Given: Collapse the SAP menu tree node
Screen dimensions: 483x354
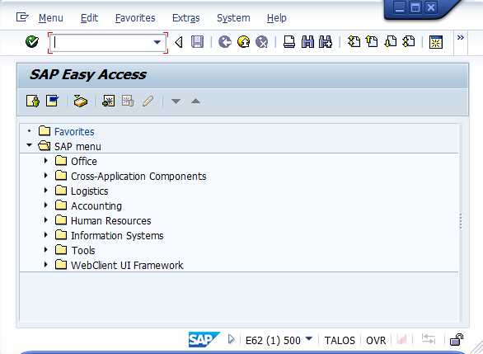Looking at the screenshot, I should coord(30,145).
